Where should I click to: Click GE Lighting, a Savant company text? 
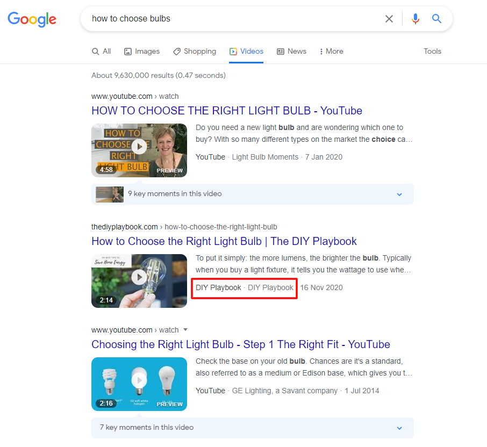point(284,391)
